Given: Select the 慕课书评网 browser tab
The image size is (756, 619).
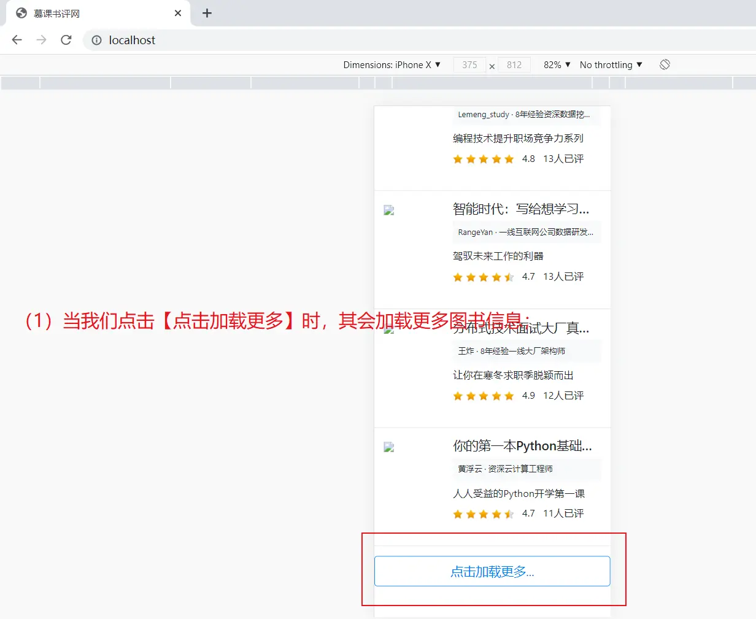Looking at the screenshot, I should pos(98,13).
